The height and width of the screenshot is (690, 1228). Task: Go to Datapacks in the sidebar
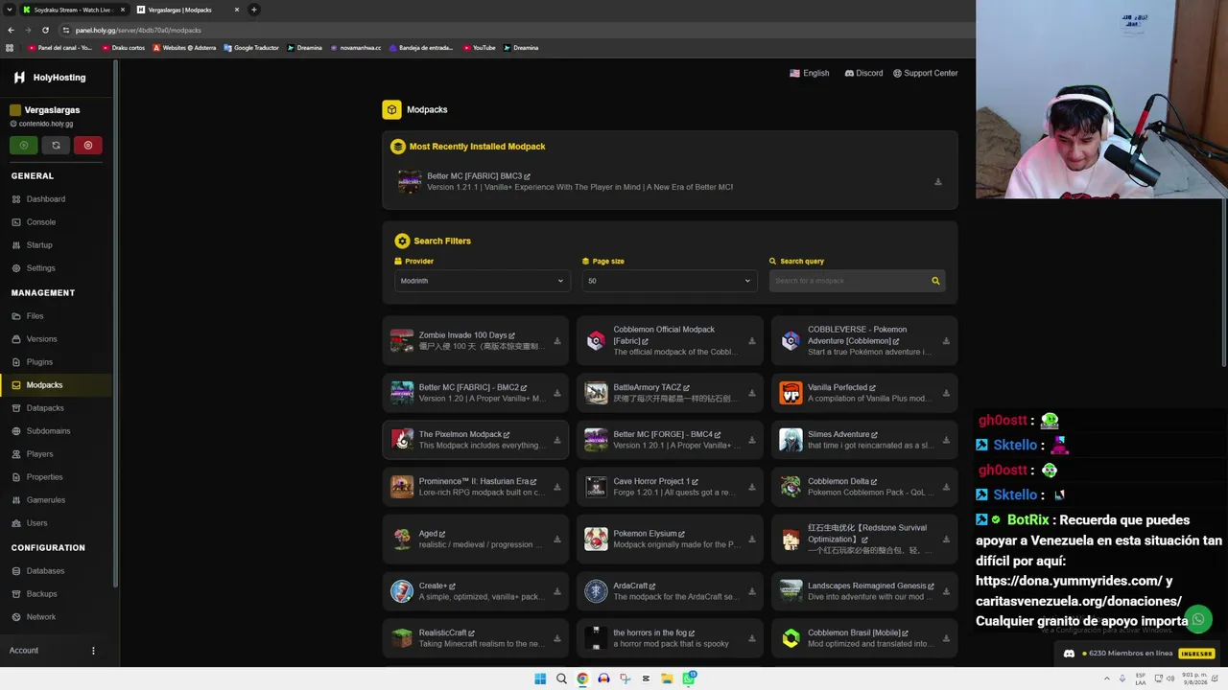point(45,408)
